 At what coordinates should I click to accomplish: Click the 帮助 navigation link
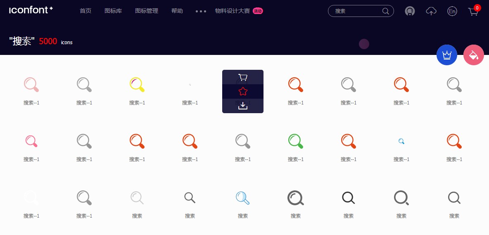pos(177,11)
